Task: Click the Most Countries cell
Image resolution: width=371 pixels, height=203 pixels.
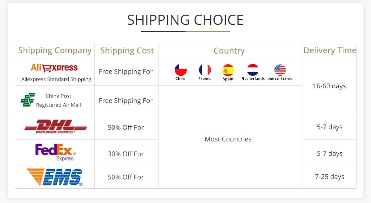Action: pos(228,139)
